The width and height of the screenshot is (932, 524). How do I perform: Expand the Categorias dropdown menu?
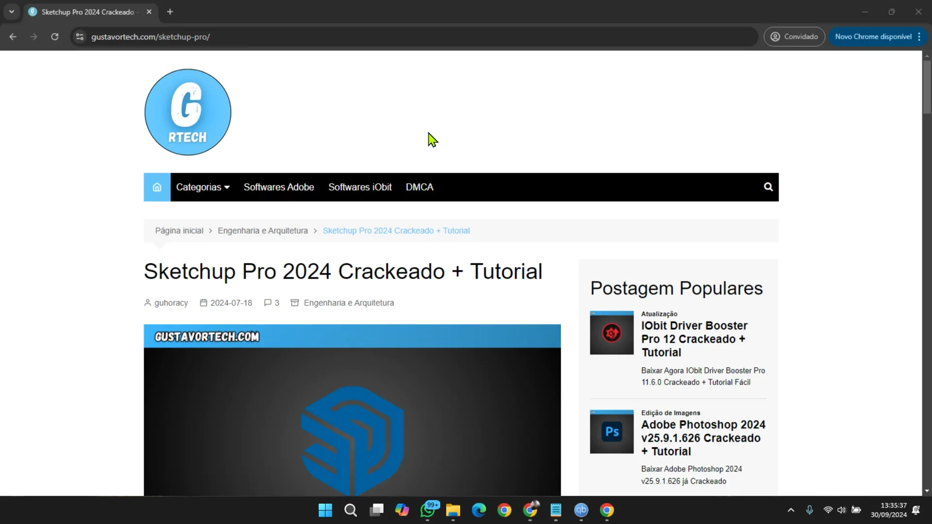coord(202,187)
